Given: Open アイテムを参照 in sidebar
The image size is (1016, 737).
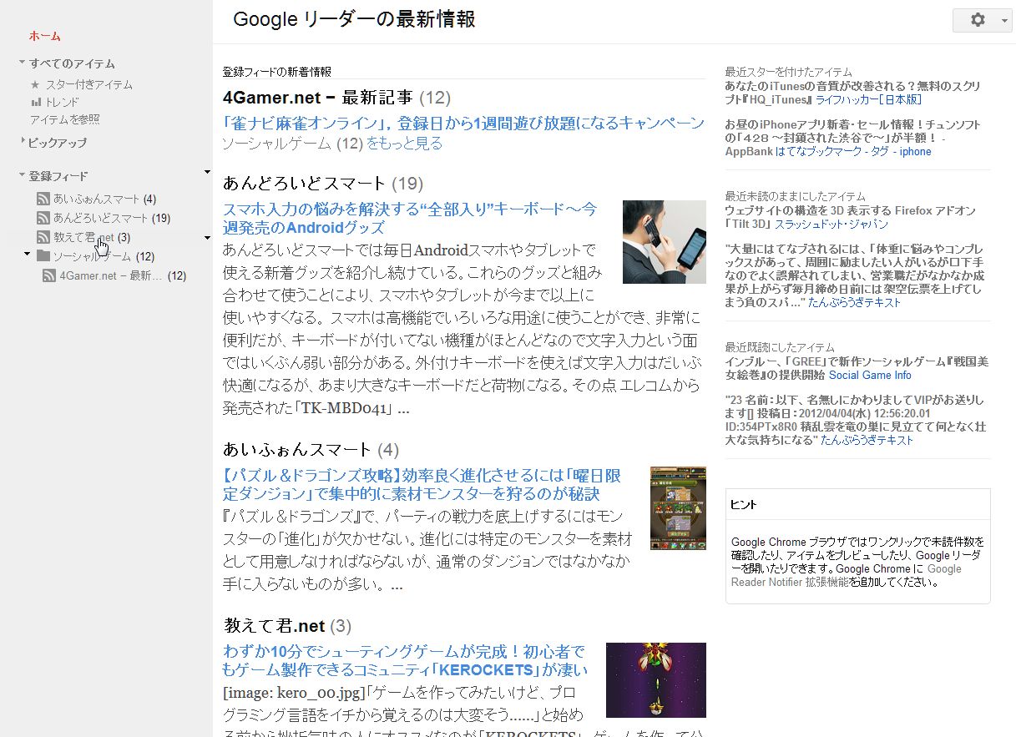Looking at the screenshot, I should click(64, 119).
